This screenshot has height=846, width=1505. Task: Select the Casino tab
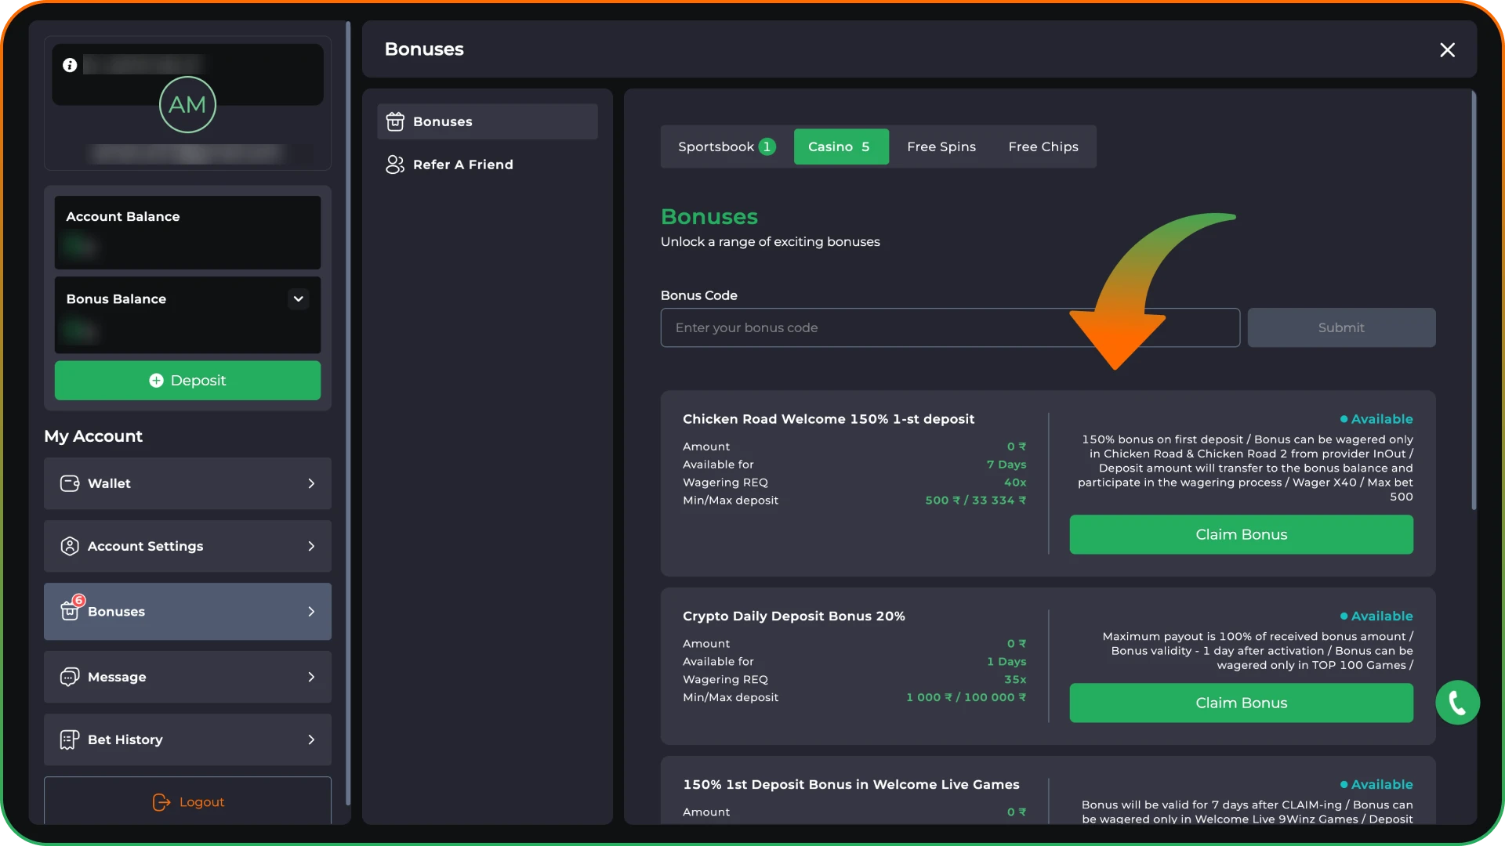[841, 146]
